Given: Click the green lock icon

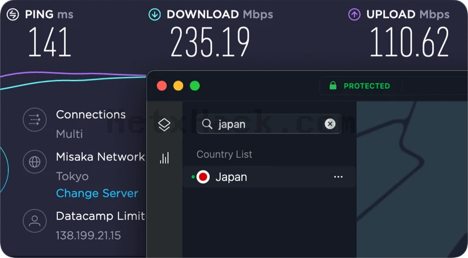Looking at the screenshot, I should [x=333, y=85].
